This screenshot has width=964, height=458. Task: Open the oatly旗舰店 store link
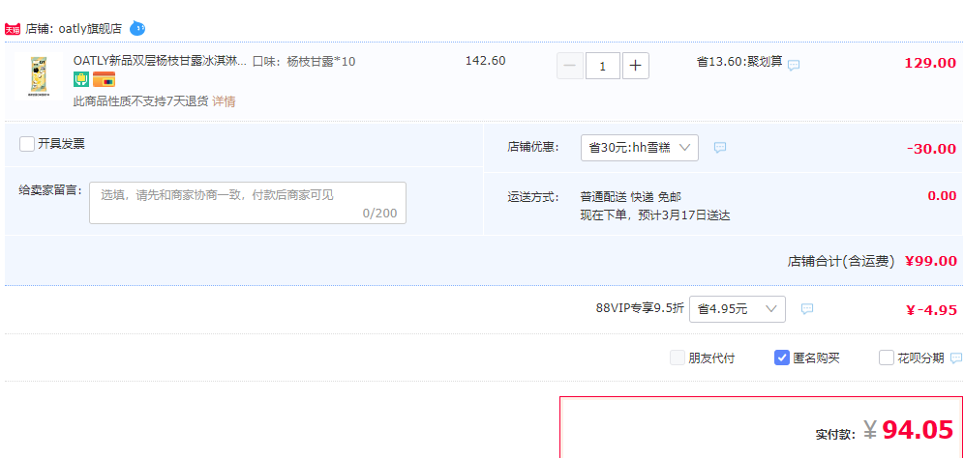(90, 29)
